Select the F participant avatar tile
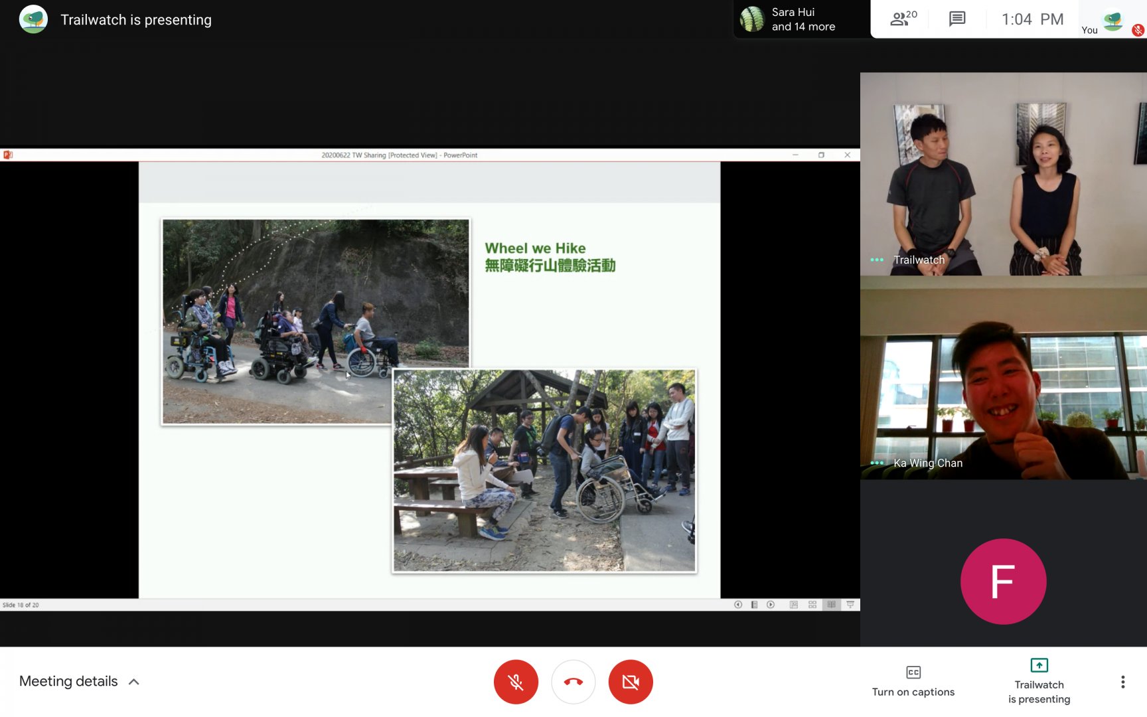The width and height of the screenshot is (1147, 717). pyautogui.click(x=1003, y=581)
